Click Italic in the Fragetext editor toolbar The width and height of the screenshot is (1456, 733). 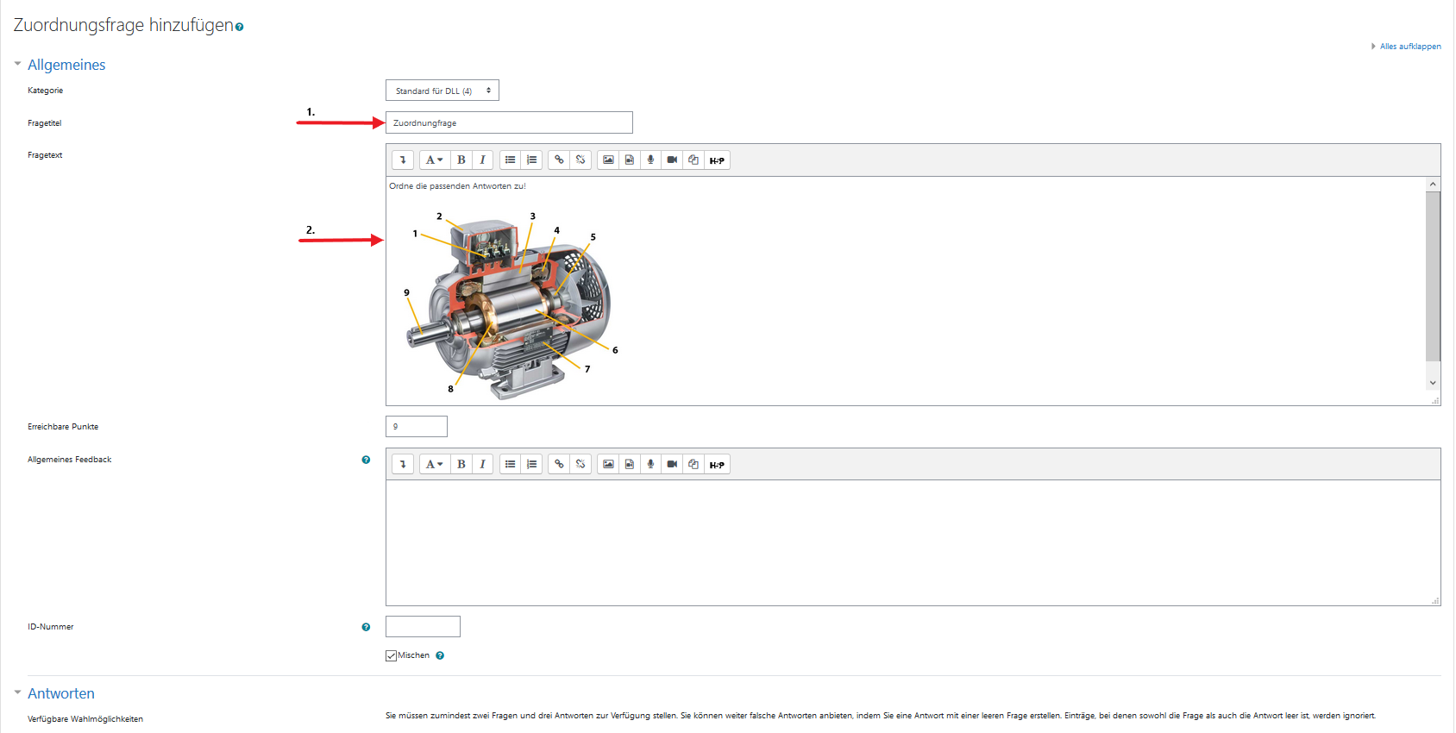click(482, 160)
